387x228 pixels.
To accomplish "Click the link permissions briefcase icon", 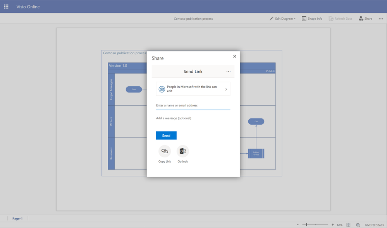I will click(162, 89).
